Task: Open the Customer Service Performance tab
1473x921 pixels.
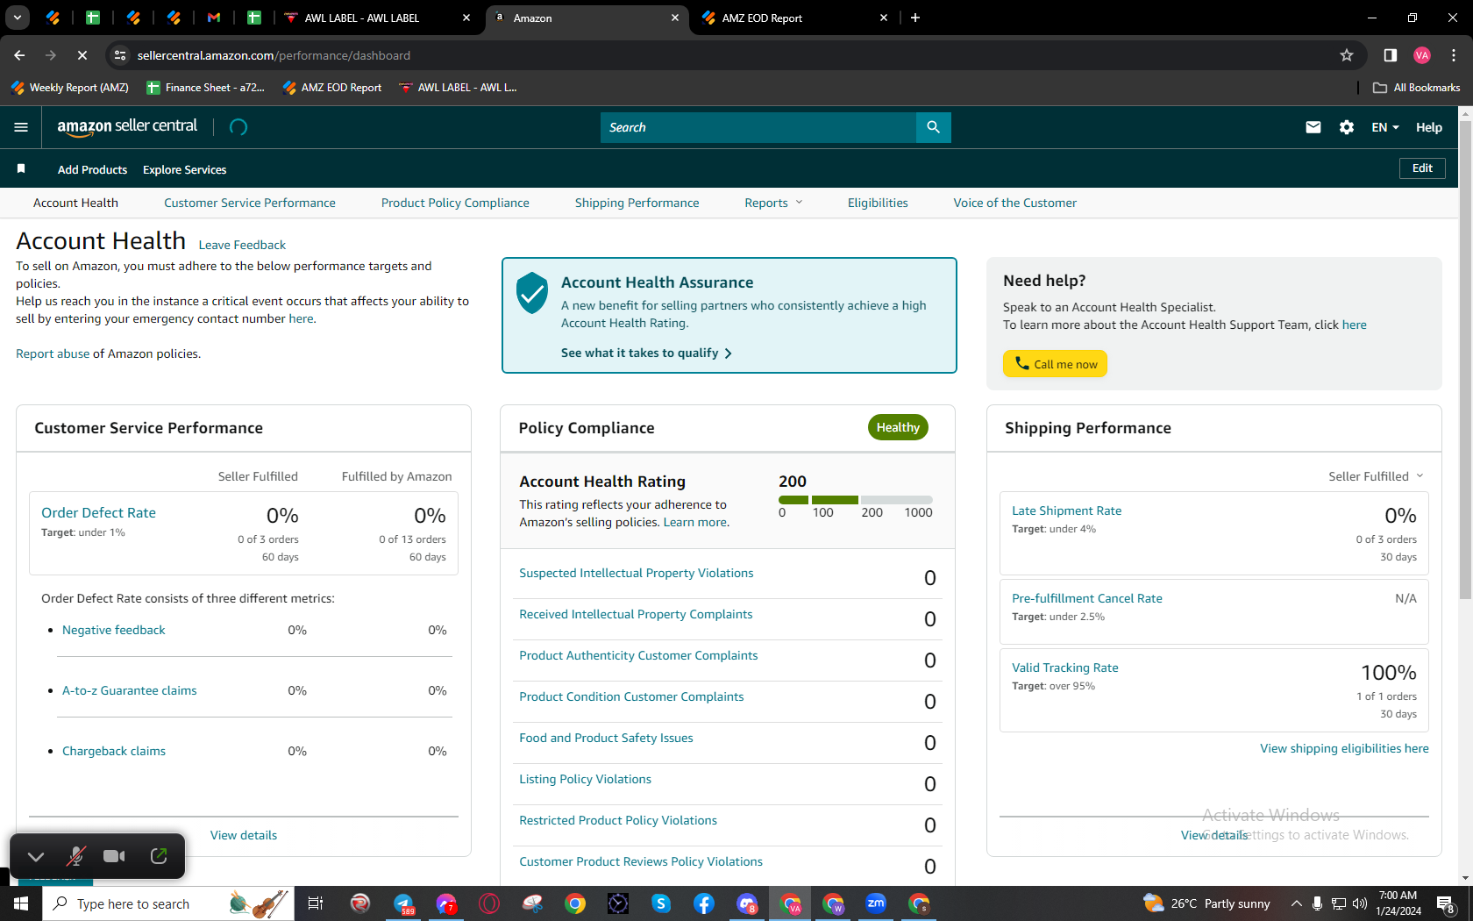Action: (250, 203)
